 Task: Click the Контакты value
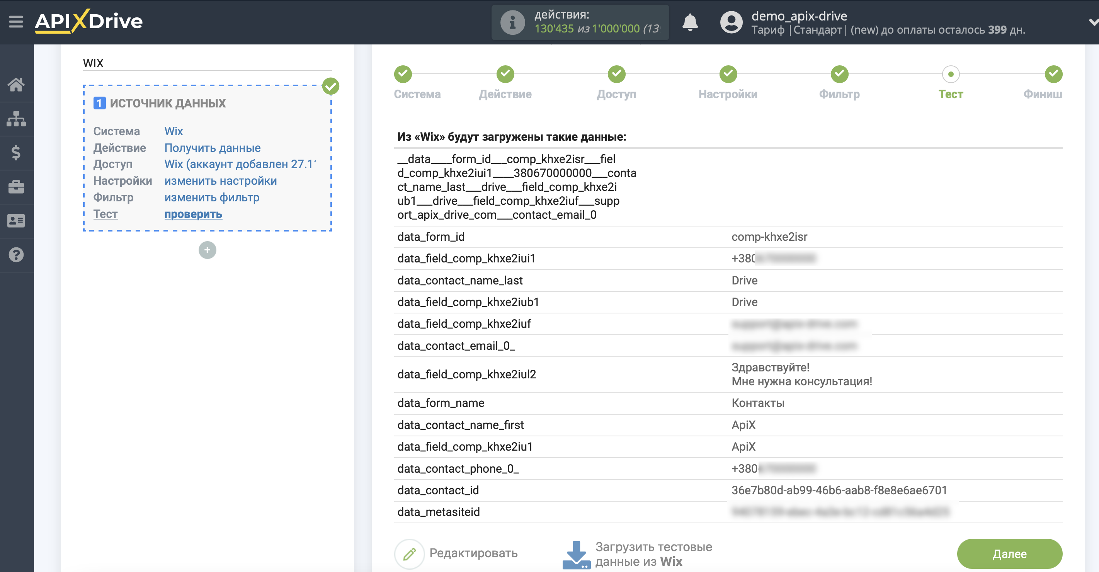[x=758, y=403]
